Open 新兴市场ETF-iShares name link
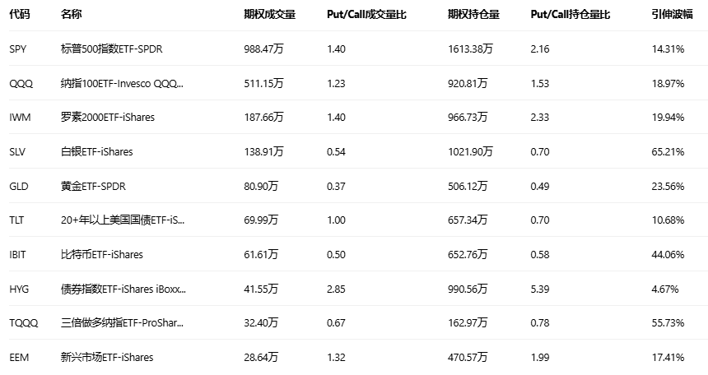Viewport: 708px width, 375px height. coord(107,358)
